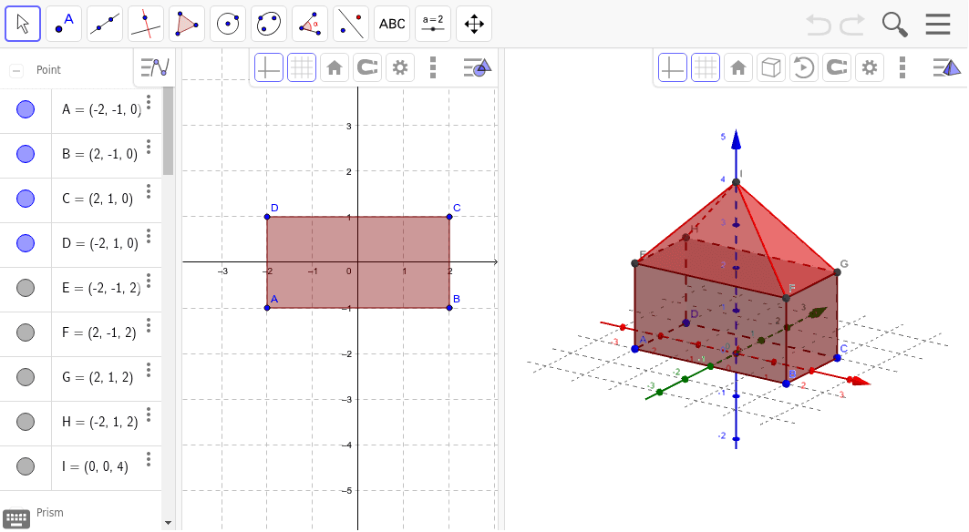
Task: Show point H with its visibility circle
Action: pyautogui.click(x=26, y=422)
